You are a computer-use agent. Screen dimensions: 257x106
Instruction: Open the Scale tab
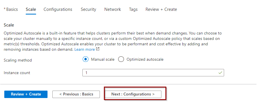click(x=31, y=9)
